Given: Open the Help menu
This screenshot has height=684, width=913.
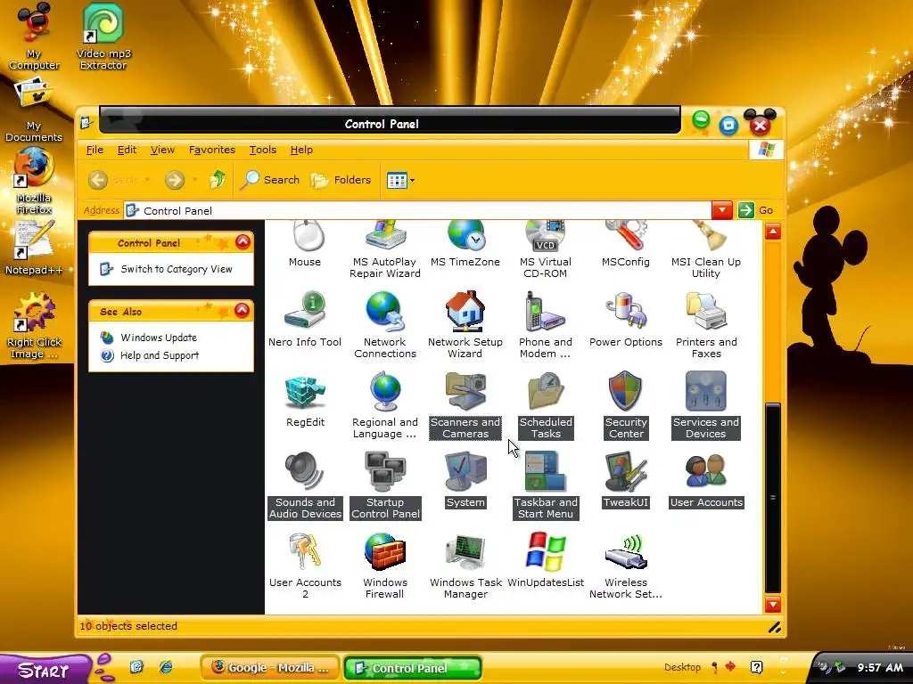Looking at the screenshot, I should click(x=301, y=150).
